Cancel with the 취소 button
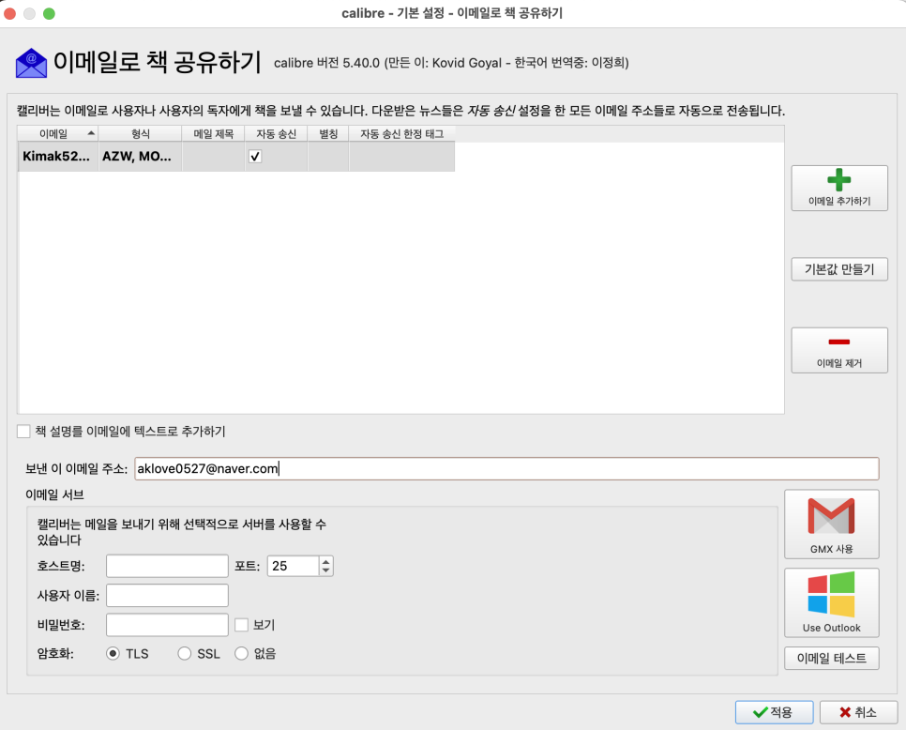The height and width of the screenshot is (730, 906). point(858,712)
